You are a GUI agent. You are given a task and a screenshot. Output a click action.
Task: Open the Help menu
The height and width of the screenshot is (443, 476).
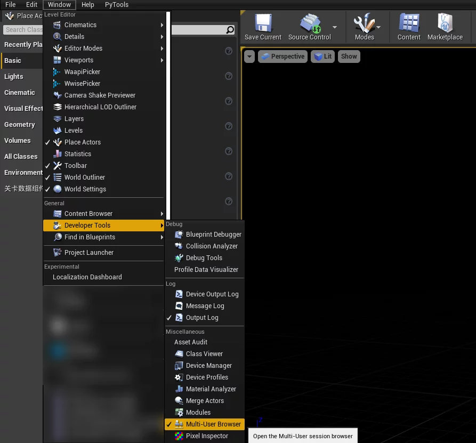click(x=88, y=5)
